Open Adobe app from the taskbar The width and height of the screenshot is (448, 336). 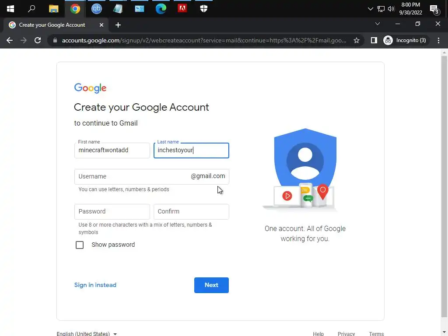pyautogui.click(x=182, y=9)
